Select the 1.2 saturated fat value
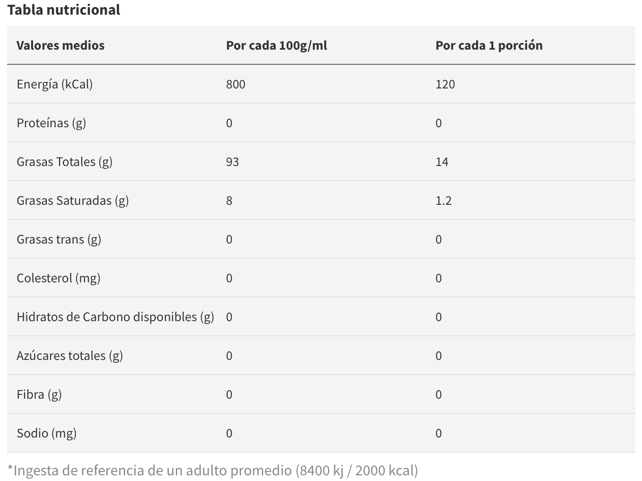Screen dimensions: 642x481 pos(443,201)
